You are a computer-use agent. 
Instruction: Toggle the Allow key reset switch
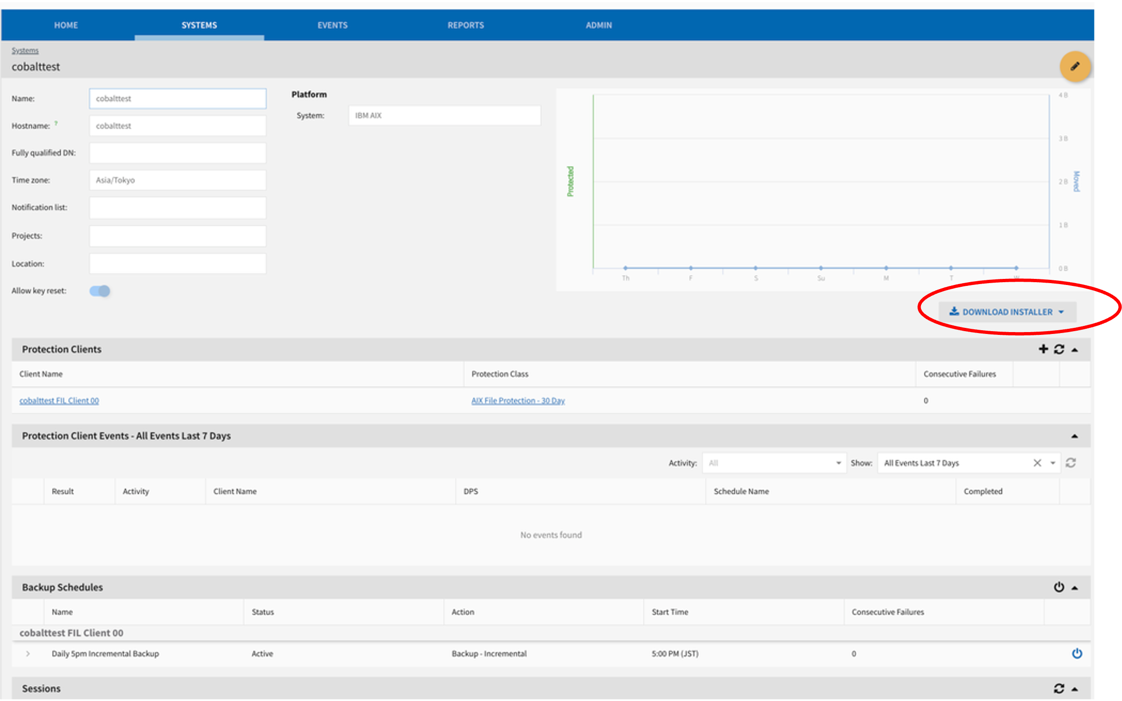tap(100, 291)
